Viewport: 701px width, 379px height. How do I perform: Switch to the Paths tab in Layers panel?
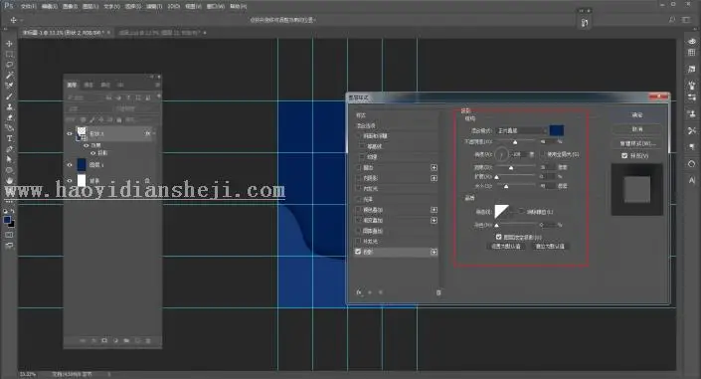(105, 85)
